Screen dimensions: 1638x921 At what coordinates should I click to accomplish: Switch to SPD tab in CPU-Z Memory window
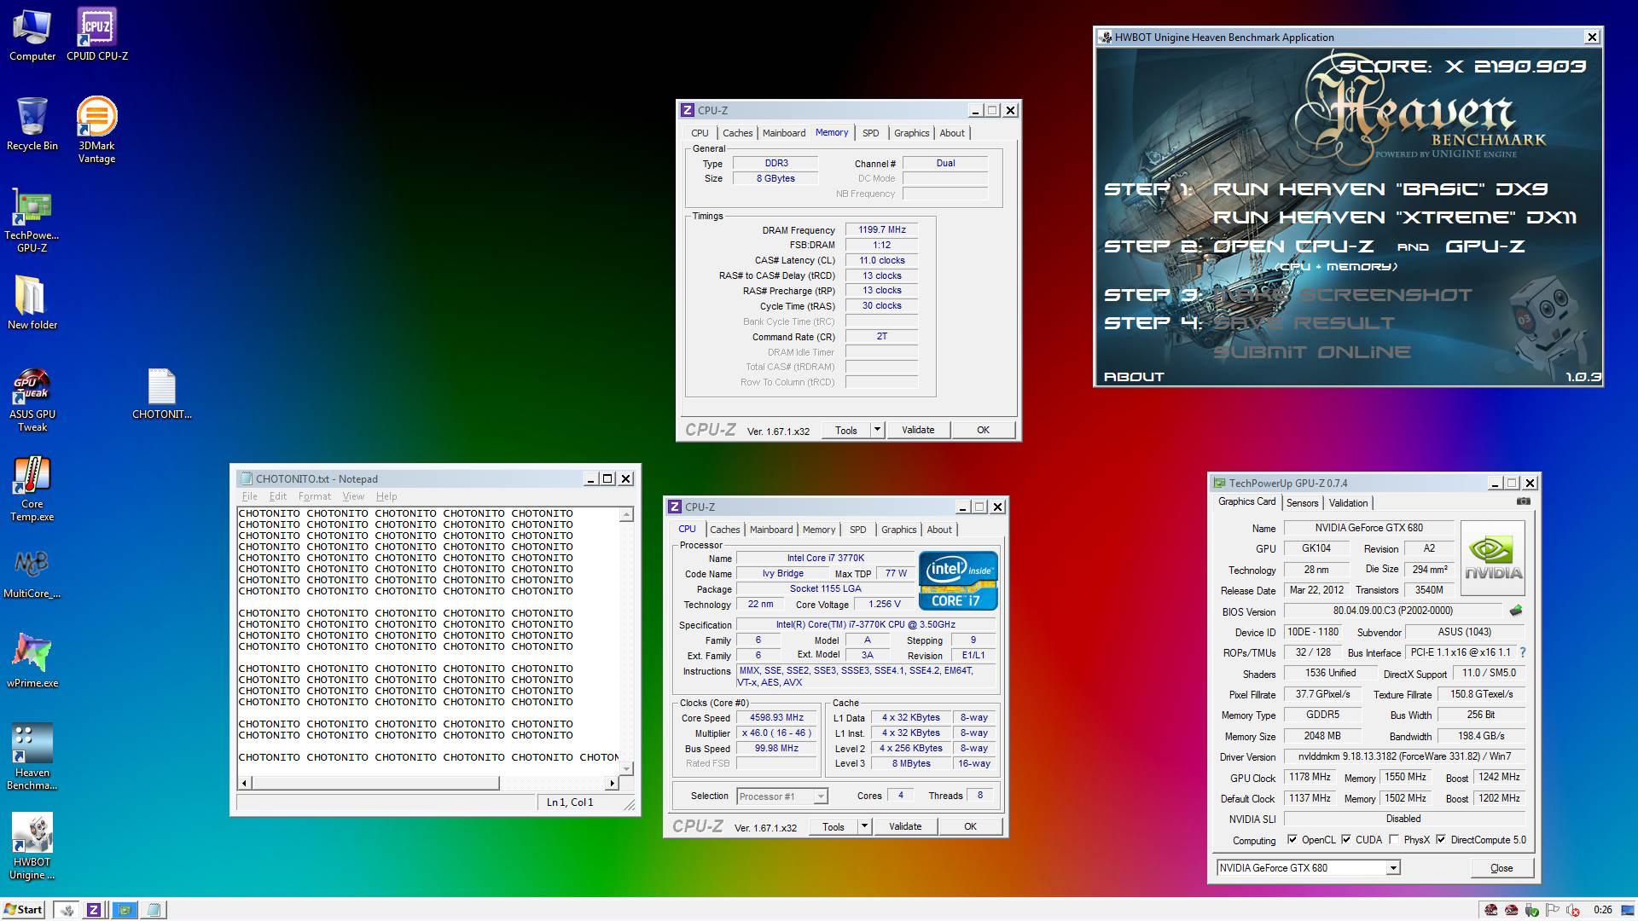click(870, 133)
